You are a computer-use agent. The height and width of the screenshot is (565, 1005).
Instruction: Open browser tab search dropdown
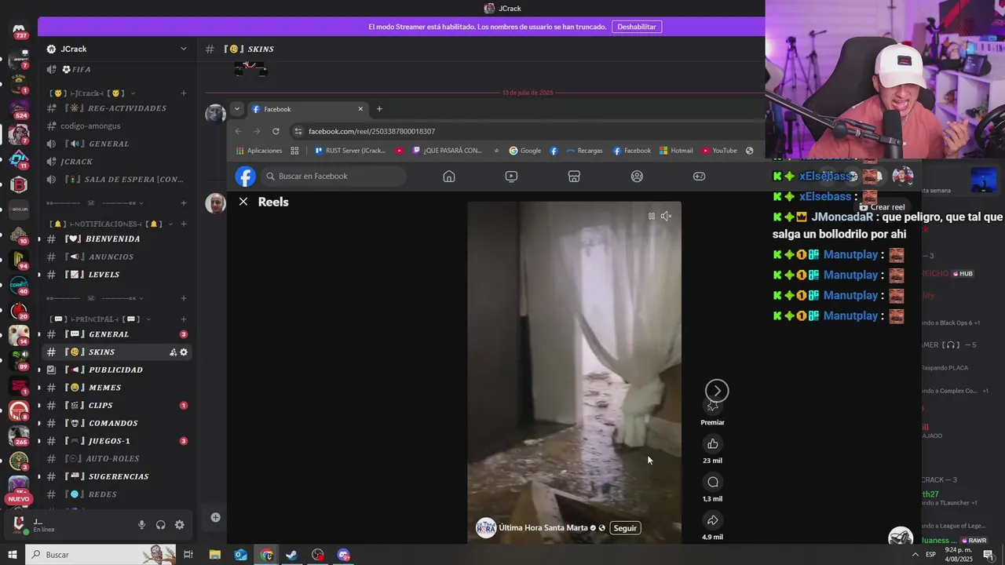(237, 109)
